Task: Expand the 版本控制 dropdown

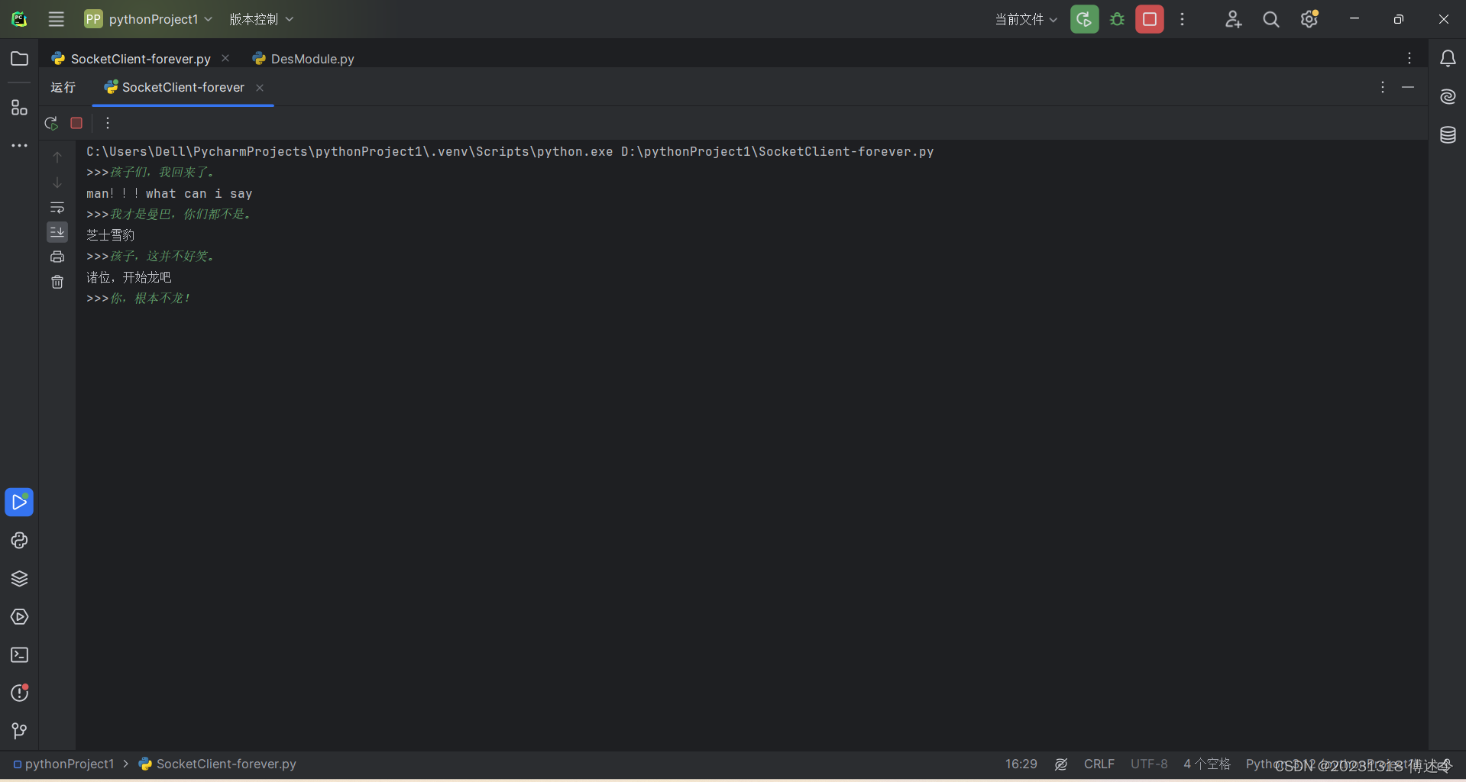Action: tap(261, 19)
